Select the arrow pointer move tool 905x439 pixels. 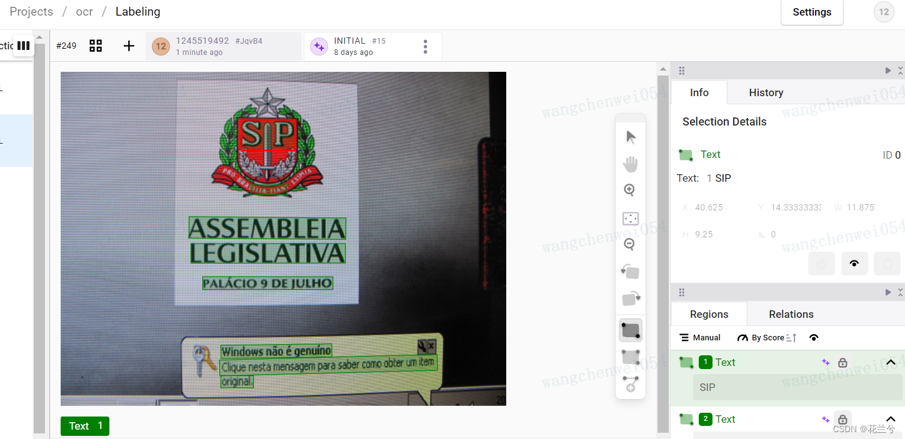pos(631,137)
